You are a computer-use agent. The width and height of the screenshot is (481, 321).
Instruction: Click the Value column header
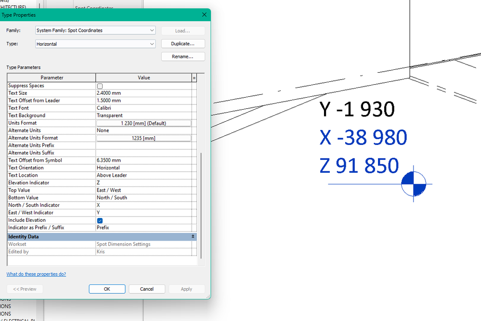click(x=143, y=77)
